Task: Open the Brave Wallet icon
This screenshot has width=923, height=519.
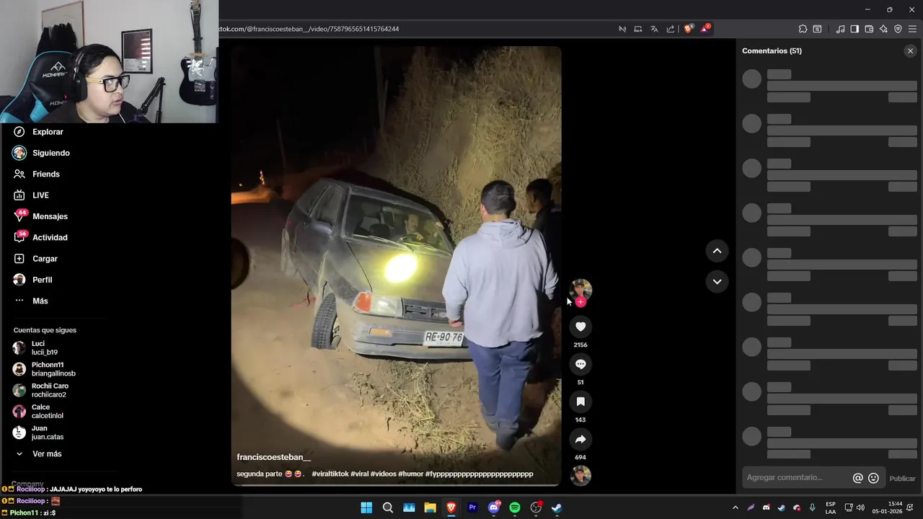Action: [869, 29]
